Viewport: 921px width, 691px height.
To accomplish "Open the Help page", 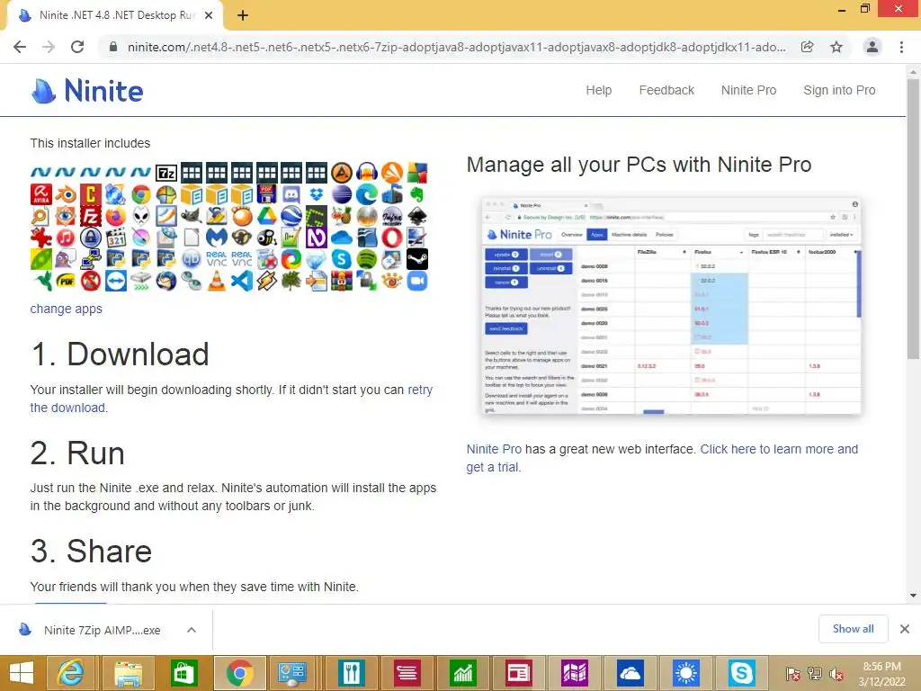I will (598, 90).
